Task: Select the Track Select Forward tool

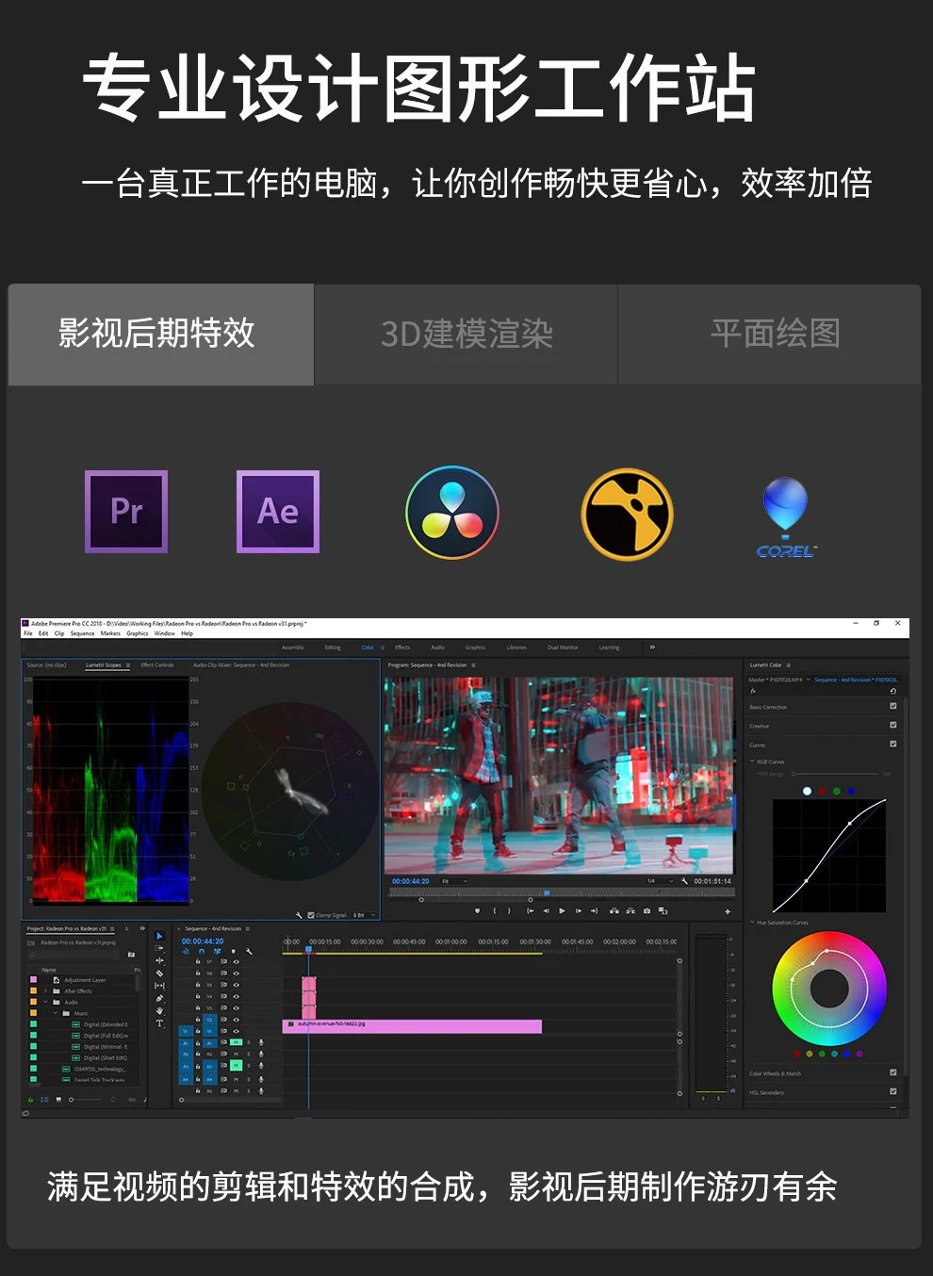Action: pyautogui.click(x=159, y=948)
